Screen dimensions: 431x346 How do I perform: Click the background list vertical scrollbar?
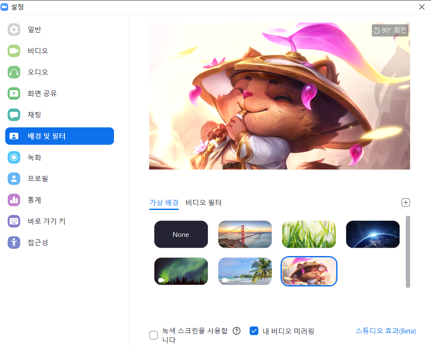(x=408, y=252)
